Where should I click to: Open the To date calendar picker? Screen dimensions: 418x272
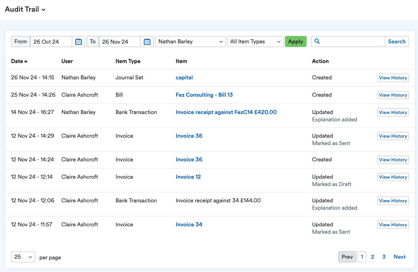[147, 41]
